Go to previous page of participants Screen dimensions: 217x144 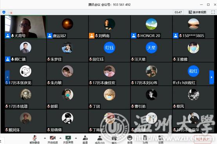7,77
